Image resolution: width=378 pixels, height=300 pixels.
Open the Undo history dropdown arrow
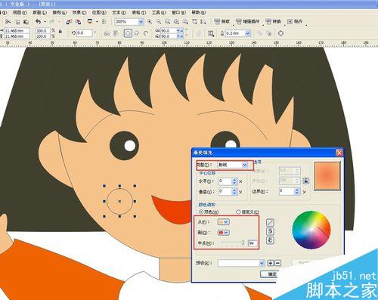[45, 22]
